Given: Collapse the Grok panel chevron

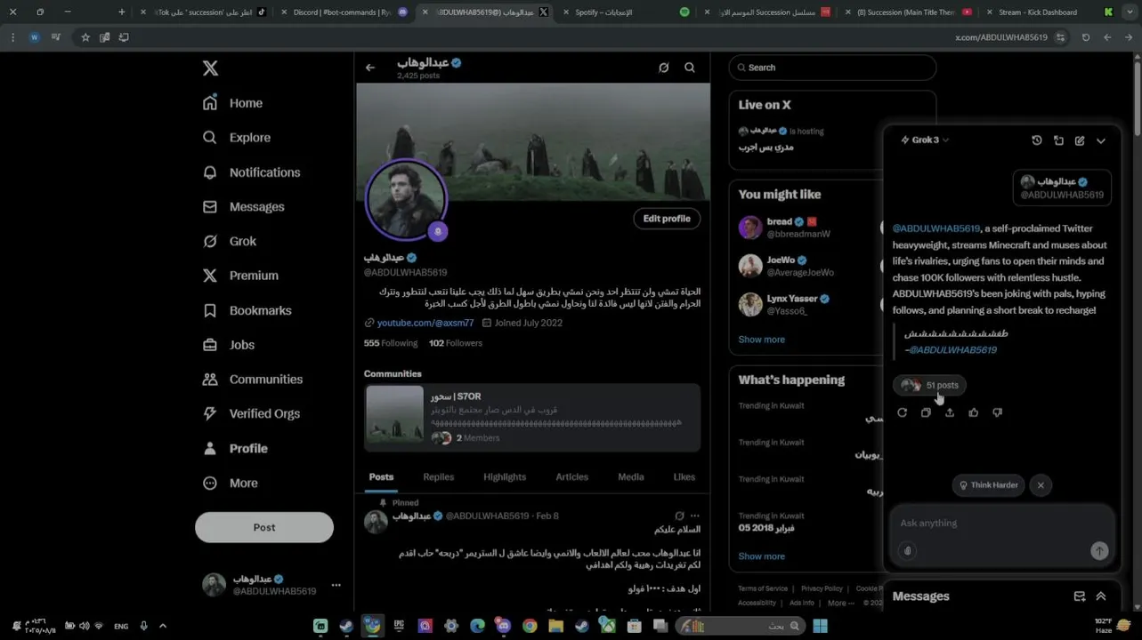Looking at the screenshot, I should pos(1101,140).
